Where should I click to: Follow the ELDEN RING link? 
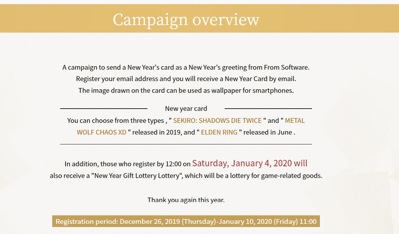(x=219, y=132)
